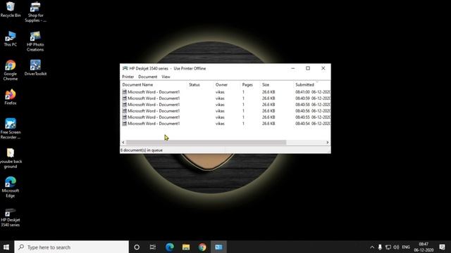This screenshot has height=253, width=451.
Task: Close the HP Deskjet queue window
Action: tap(323, 68)
